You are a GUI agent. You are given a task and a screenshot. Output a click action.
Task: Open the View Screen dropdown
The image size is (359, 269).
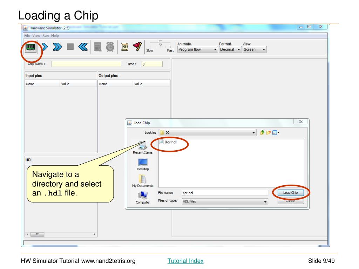pos(255,49)
